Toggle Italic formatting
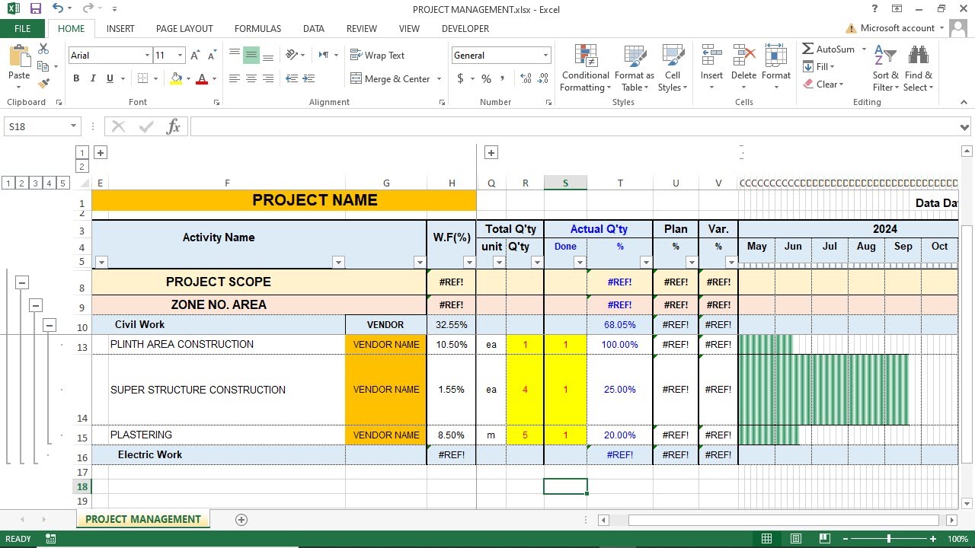 pyautogui.click(x=93, y=78)
